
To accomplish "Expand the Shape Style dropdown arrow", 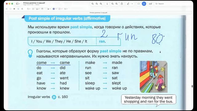I will pyautogui.click(x=50, y=9).
